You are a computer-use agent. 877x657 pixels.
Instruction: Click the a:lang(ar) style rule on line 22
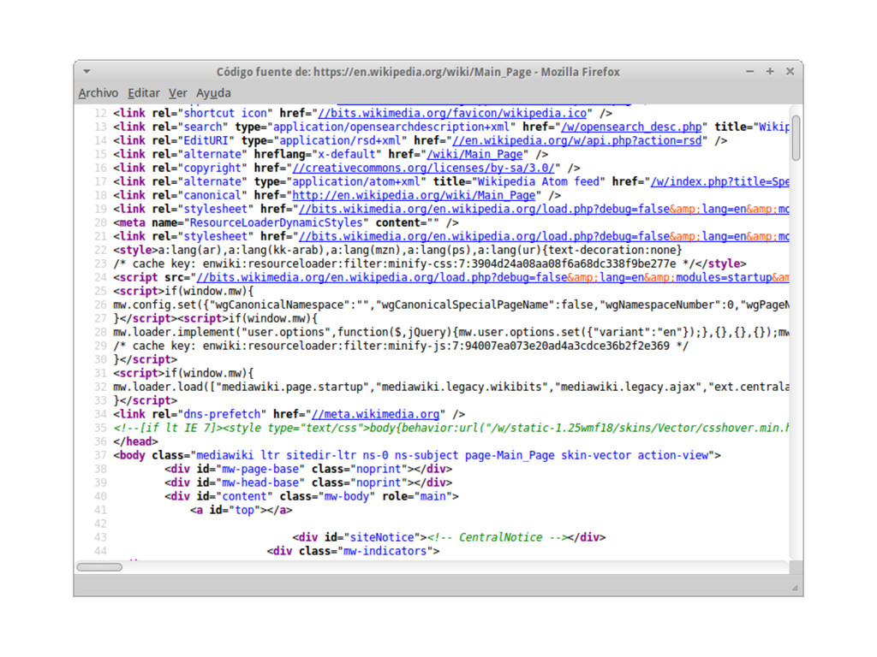420,251
